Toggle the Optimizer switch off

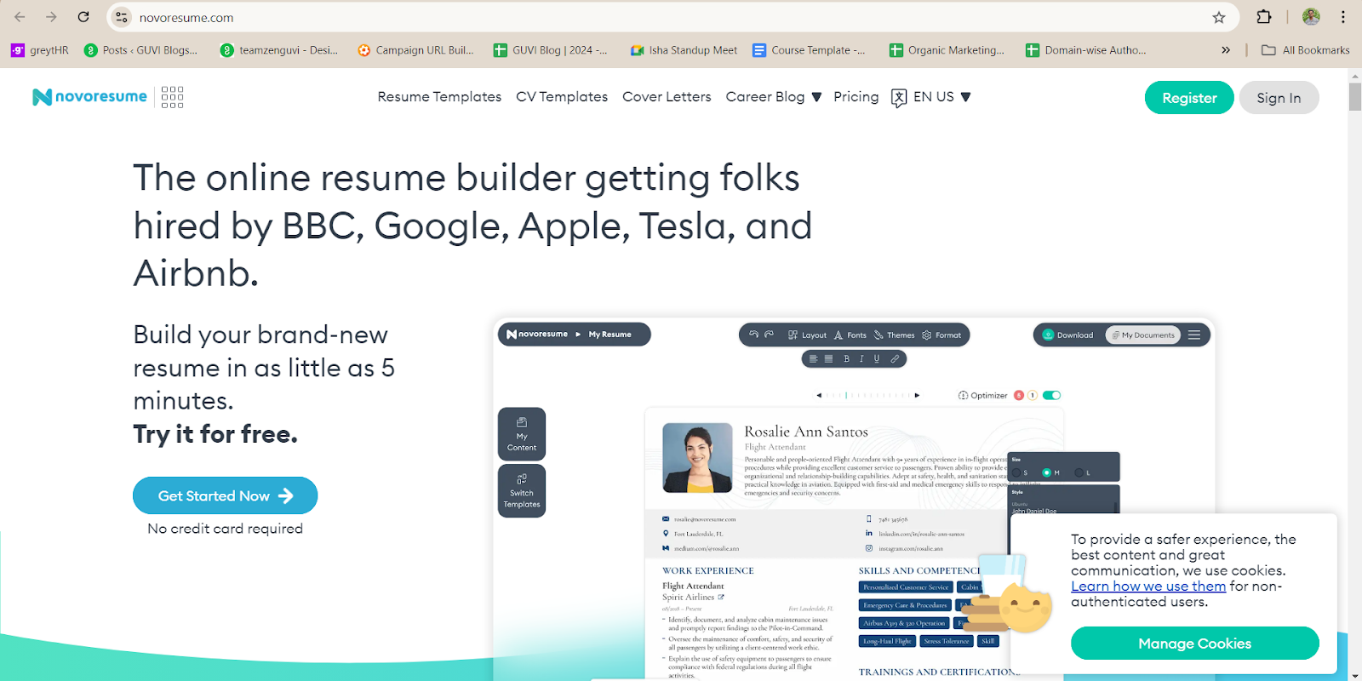[x=1051, y=395]
